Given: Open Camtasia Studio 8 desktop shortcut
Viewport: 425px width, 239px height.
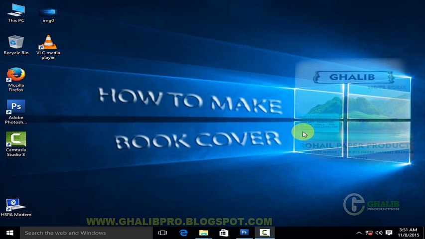Looking at the screenshot, I should click(x=16, y=144).
